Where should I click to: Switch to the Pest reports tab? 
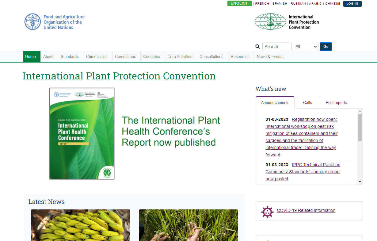coord(336,102)
